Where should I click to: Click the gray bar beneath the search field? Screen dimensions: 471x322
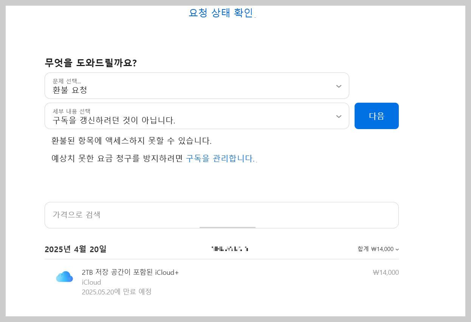pos(228,227)
